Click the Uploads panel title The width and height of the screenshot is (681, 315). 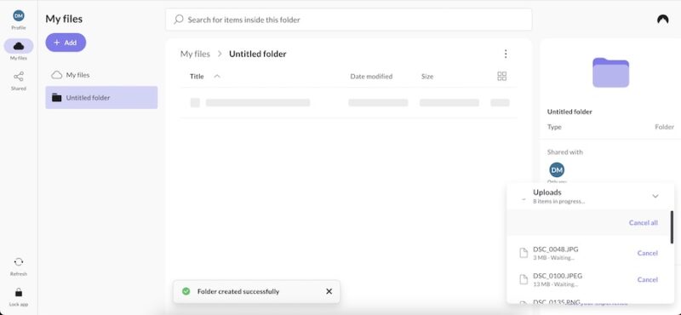coord(547,192)
